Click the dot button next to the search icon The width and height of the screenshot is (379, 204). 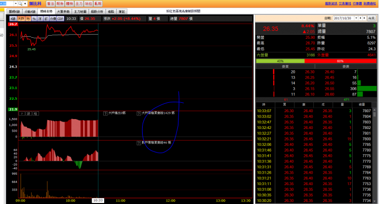pyautogui.click(x=25, y=4)
